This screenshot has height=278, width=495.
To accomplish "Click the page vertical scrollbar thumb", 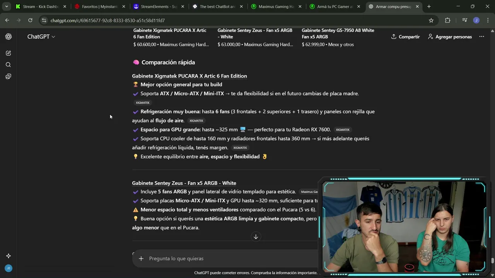I will pos(492,261).
